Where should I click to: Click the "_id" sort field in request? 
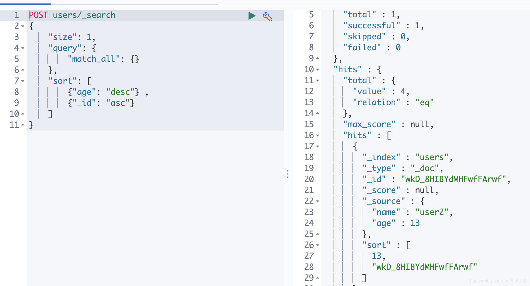pos(84,103)
